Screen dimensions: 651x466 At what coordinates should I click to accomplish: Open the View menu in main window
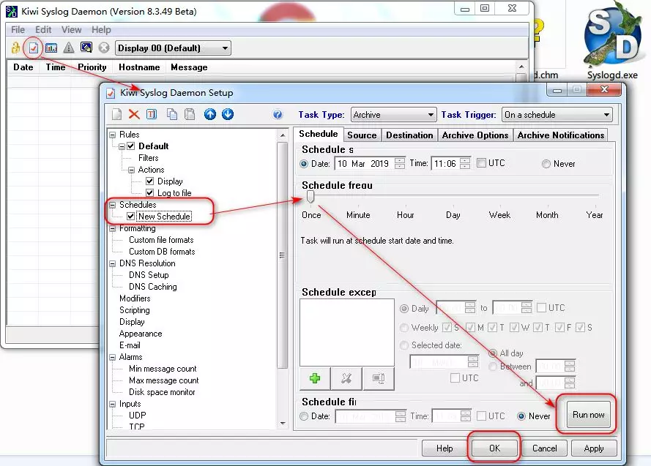click(x=72, y=30)
